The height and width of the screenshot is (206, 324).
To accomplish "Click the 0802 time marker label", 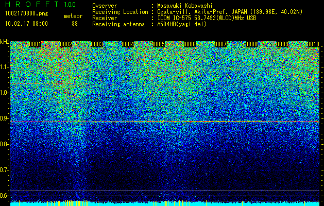I will (x=66, y=44).
